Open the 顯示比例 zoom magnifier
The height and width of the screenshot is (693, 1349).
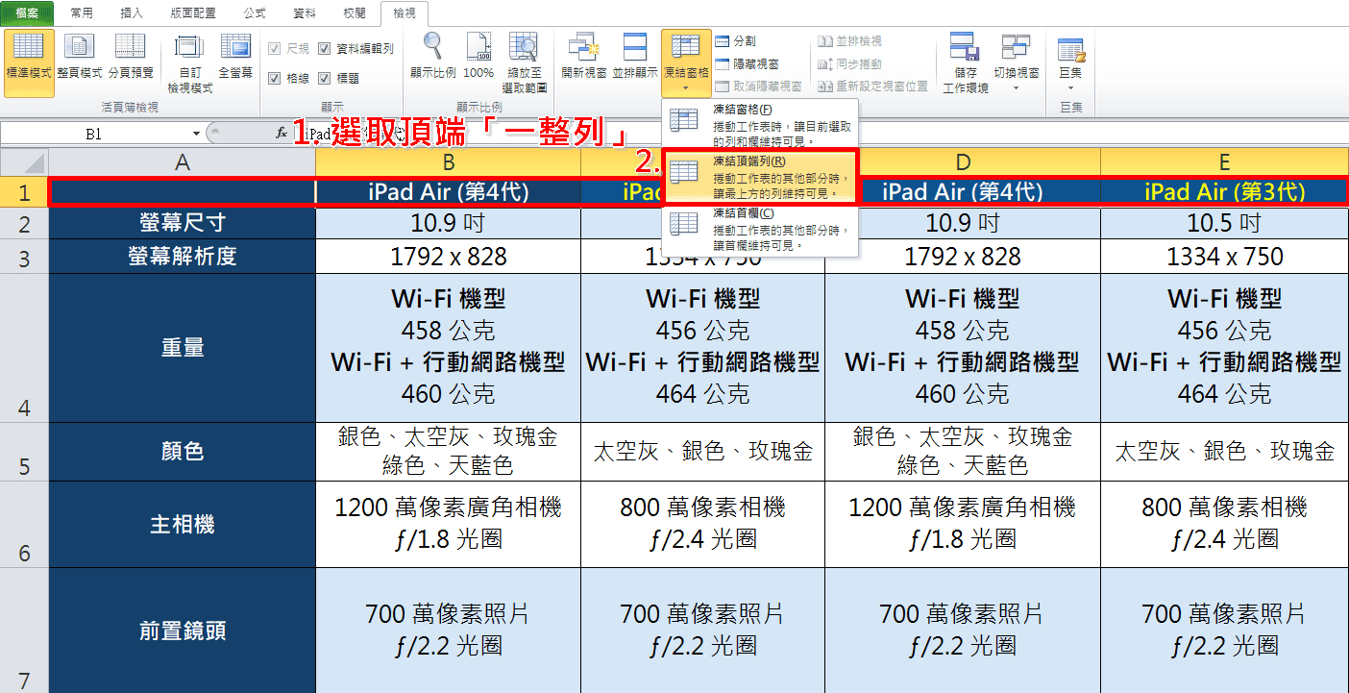click(x=433, y=56)
